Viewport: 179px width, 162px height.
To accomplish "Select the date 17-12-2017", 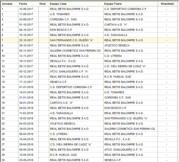I will point(26,82).
